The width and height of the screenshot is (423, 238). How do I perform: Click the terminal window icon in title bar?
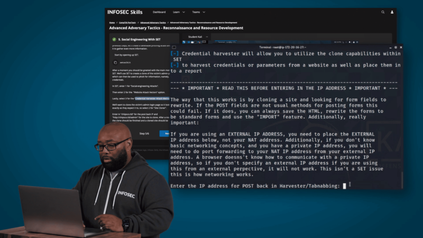click(x=173, y=48)
